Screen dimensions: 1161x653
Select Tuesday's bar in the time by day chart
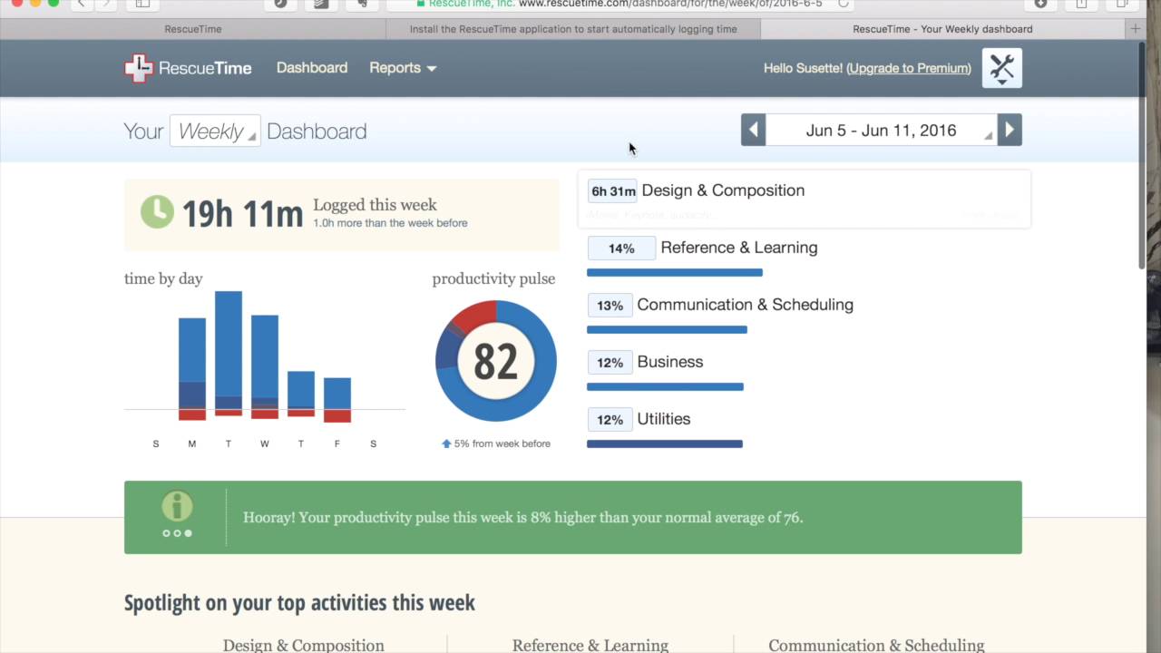(x=229, y=354)
